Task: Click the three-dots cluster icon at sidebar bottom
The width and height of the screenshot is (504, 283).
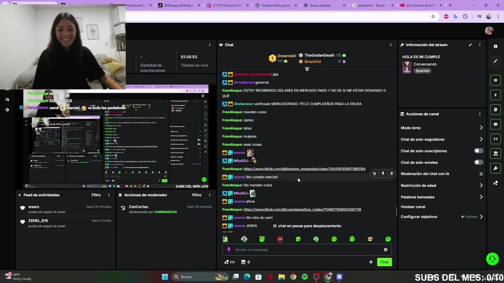Action: (x=495, y=183)
